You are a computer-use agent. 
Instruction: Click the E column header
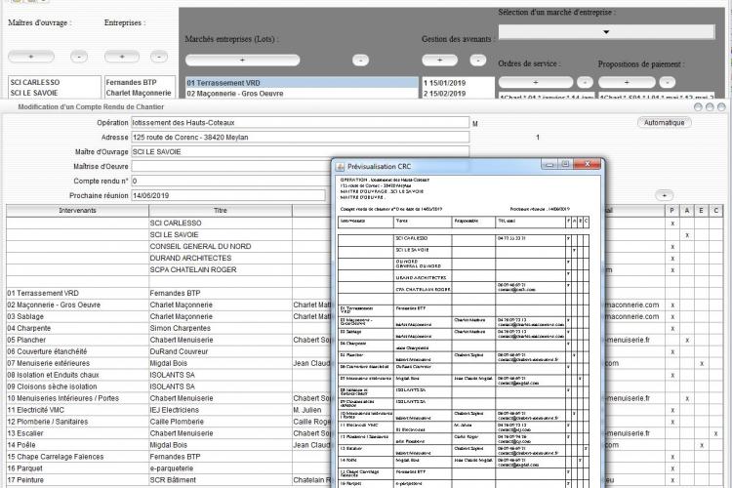[701, 211]
